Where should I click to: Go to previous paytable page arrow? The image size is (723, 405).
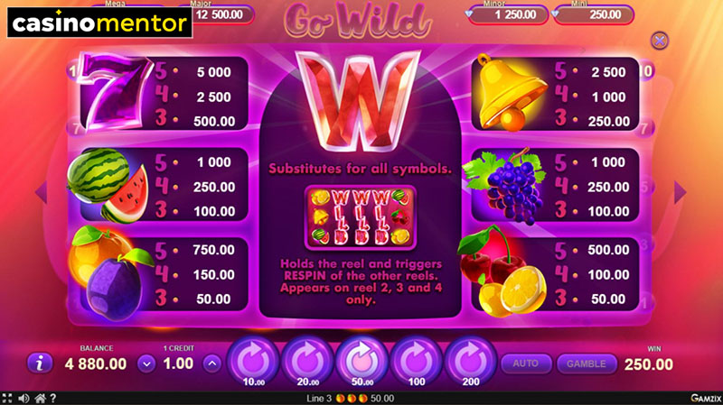pos(42,192)
